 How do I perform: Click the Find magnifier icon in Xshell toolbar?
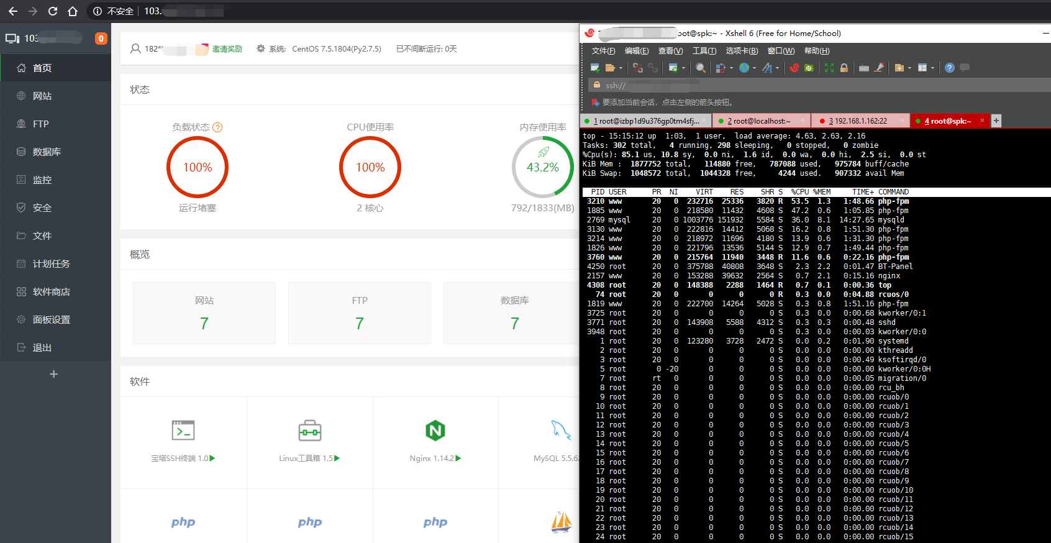click(x=701, y=68)
